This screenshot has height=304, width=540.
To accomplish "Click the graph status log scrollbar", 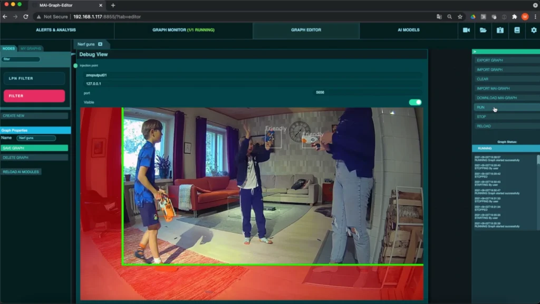I will pyautogui.click(x=538, y=161).
